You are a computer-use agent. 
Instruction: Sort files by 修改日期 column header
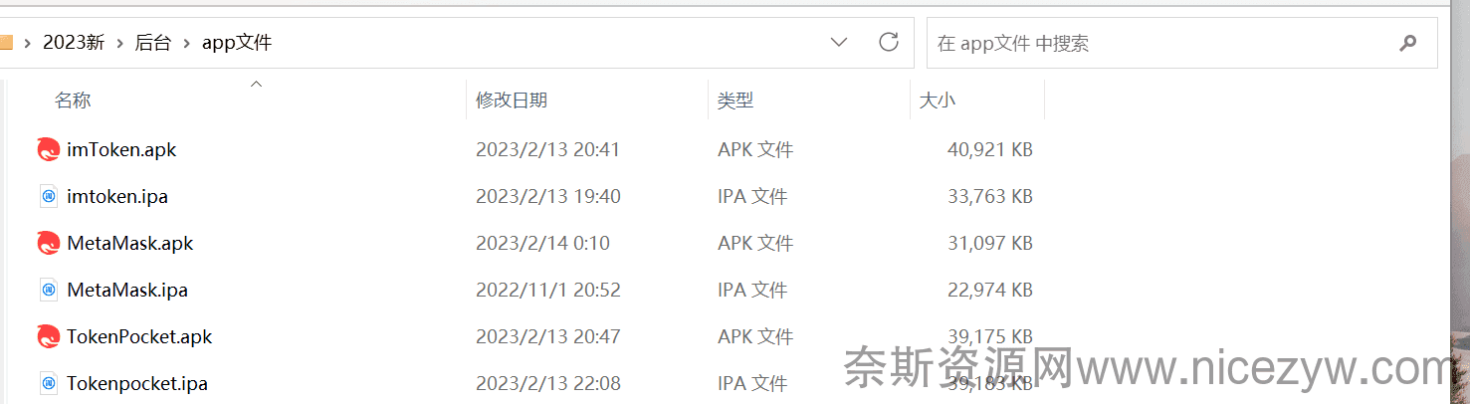[512, 101]
